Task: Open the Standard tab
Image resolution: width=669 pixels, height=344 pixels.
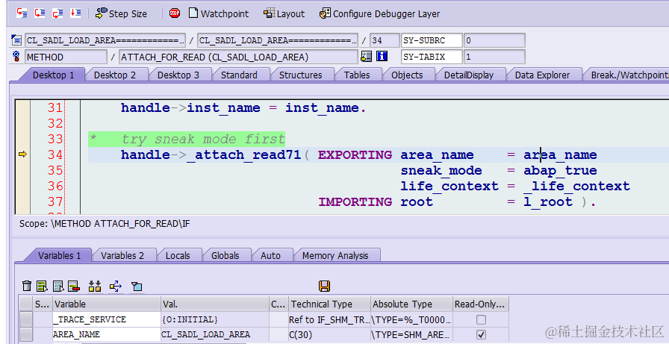Action: [x=239, y=75]
